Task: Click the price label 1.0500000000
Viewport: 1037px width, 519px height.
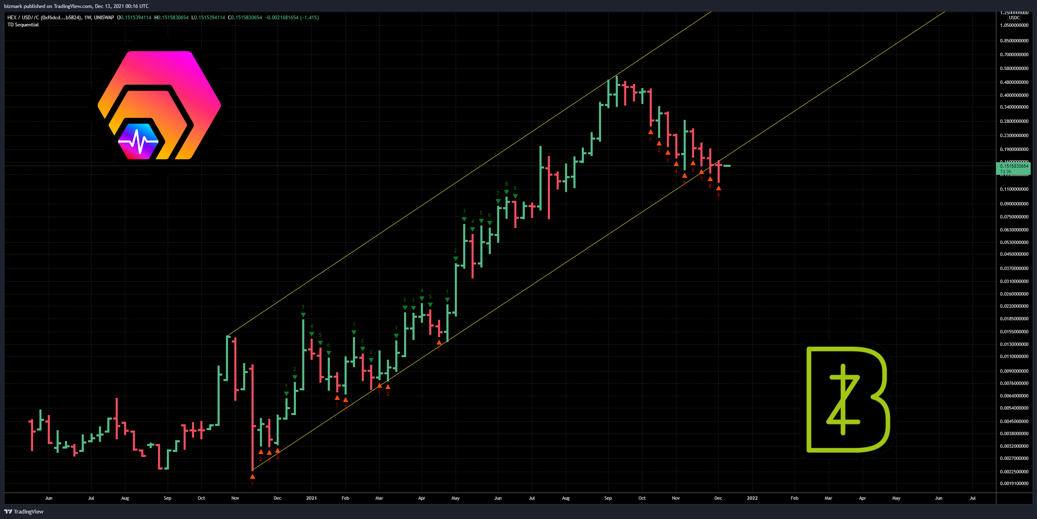Action: click(x=1014, y=26)
